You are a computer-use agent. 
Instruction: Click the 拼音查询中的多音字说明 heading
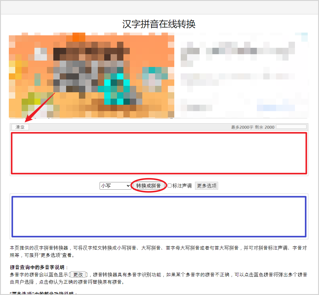(x=37, y=267)
